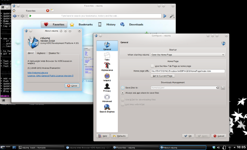Open the Advanced settings page

pyautogui.click(x=107, y=98)
